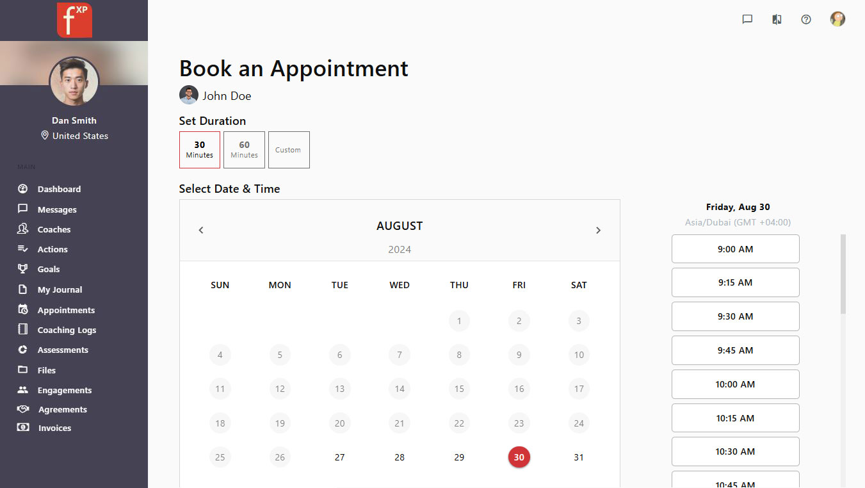
Task: Click the chat message icon in top bar
Action: tap(747, 19)
